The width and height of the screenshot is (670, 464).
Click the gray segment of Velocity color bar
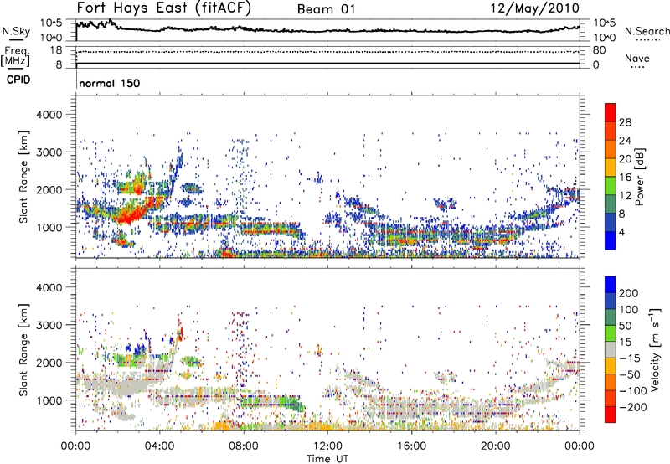click(611, 349)
